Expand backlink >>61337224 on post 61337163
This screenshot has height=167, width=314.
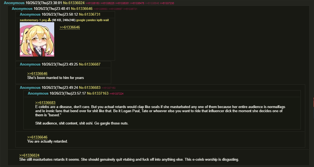click(116, 94)
